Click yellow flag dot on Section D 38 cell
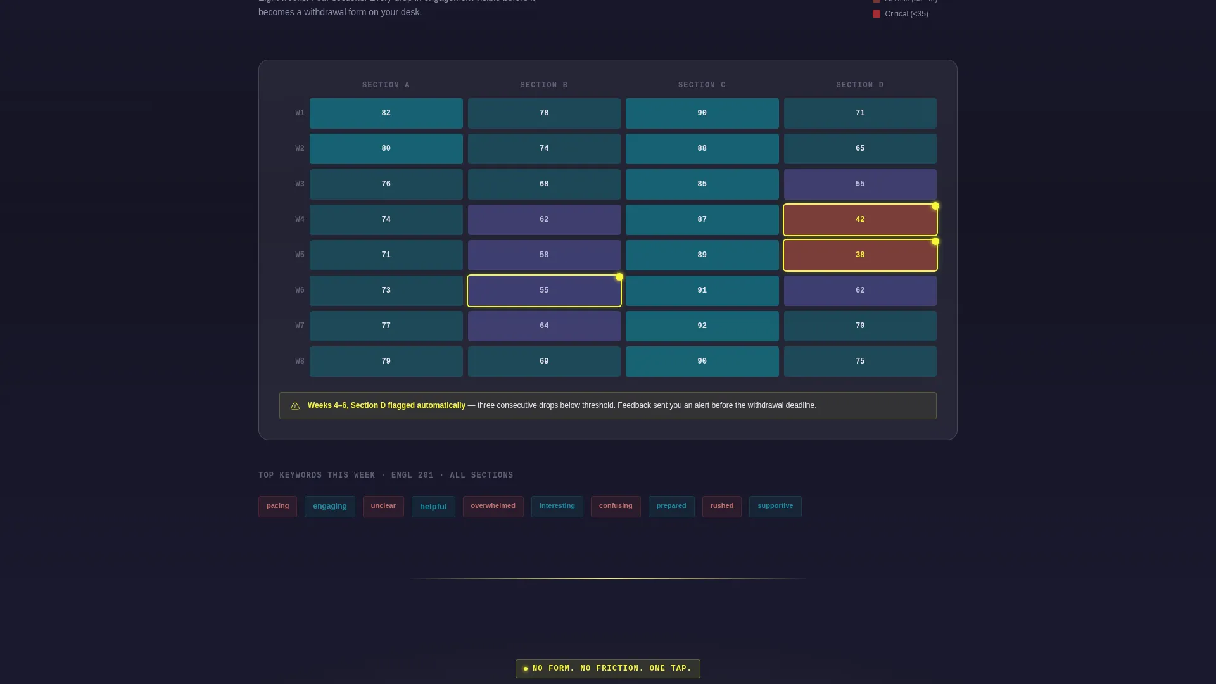Viewport: 1216px width, 684px height. click(935, 241)
